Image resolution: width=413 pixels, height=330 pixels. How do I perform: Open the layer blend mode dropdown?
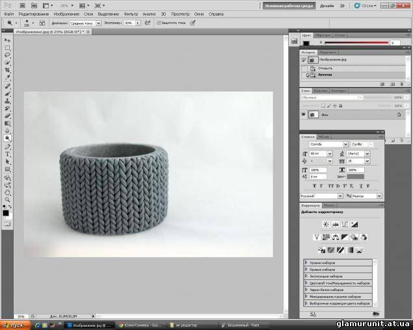332,97
